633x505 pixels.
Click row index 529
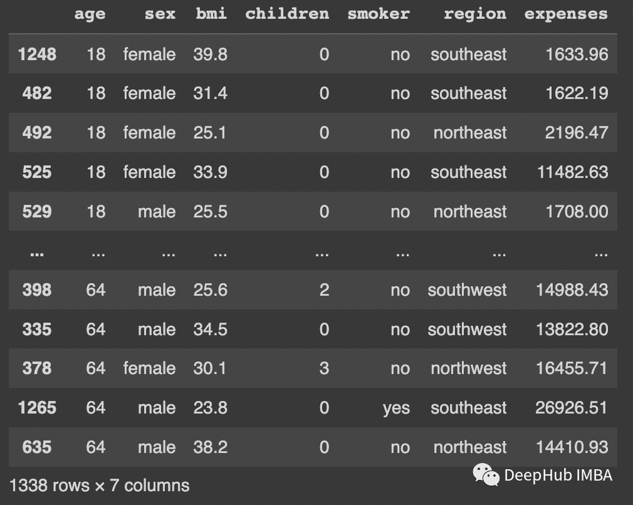point(37,211)
